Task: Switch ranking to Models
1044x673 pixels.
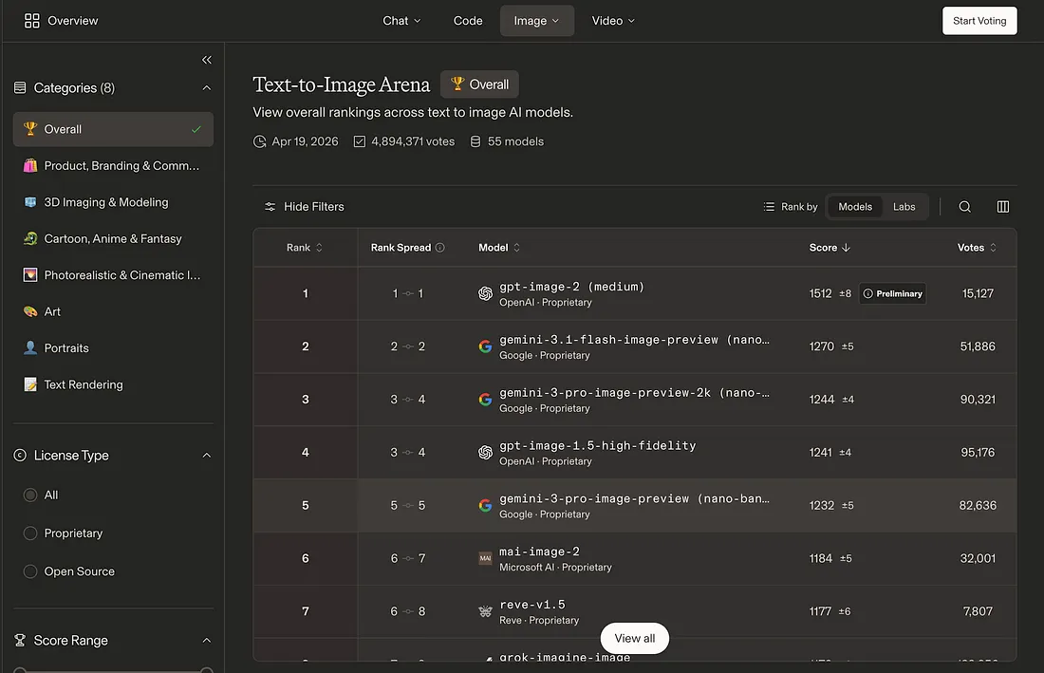Action: click(x=855, y=207)
